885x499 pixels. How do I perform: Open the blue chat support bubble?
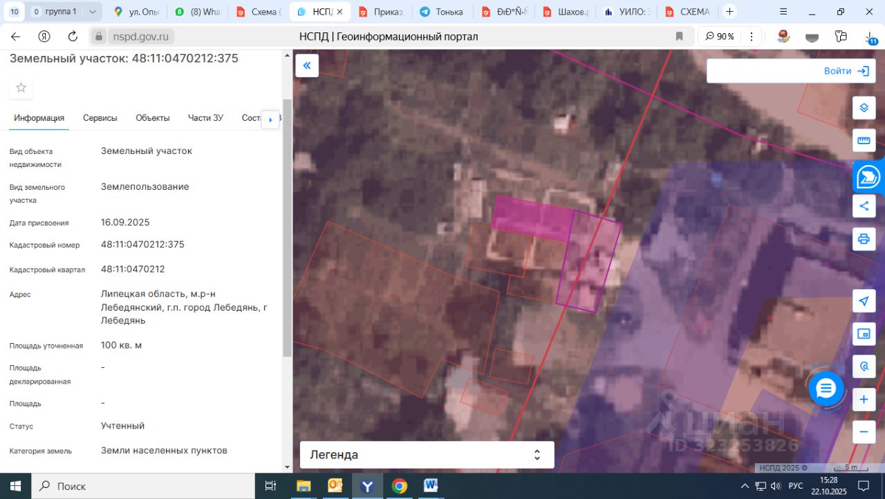(x=826, y=389)
